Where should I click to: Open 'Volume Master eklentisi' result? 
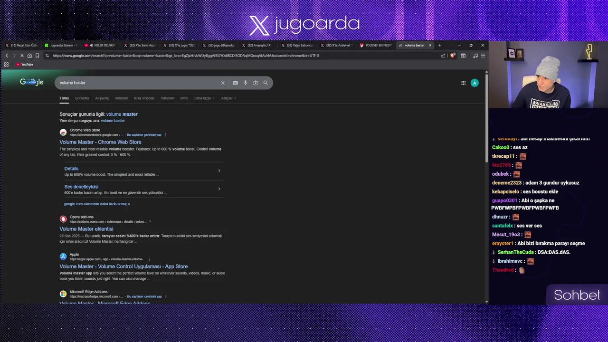coord(86,229)
